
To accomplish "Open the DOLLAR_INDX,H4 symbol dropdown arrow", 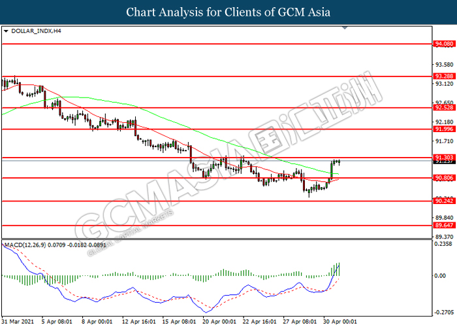I will tap(6, 31).
